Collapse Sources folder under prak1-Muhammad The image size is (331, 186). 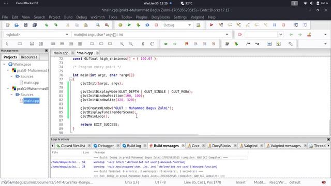[x=11, y=95]
